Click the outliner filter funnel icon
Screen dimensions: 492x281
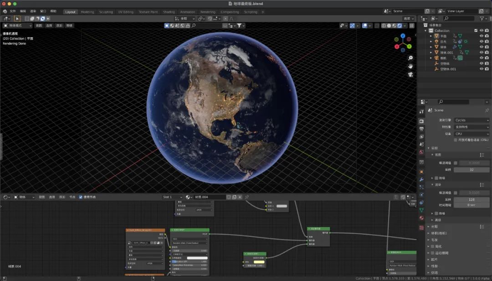click(482, 19)
